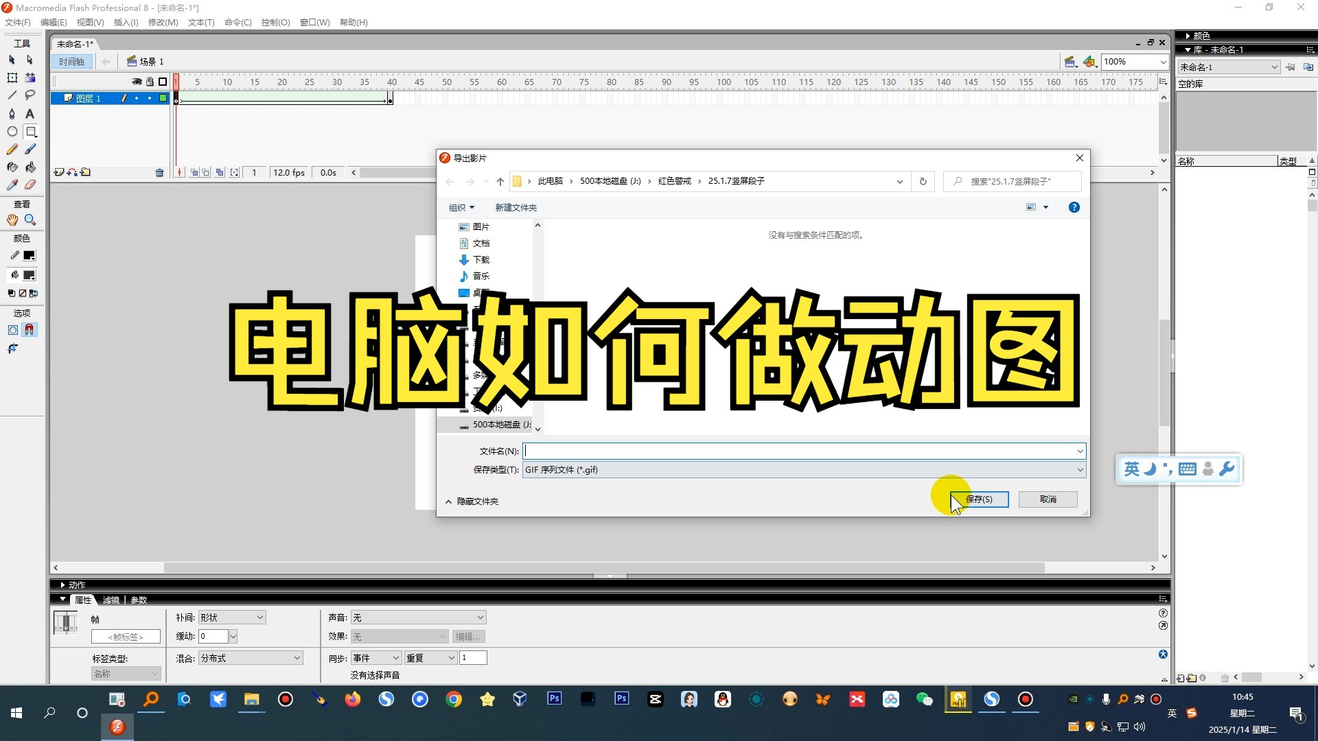The height and width of the screenshot is (741, 1318).
Task: Toggle show all layers as outlines
Action: (163, 82)
